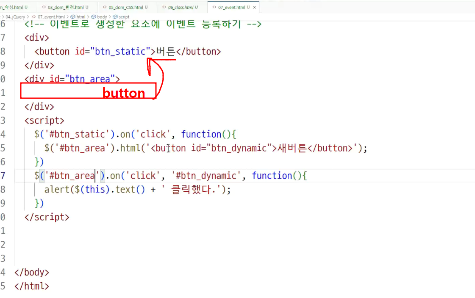The width and height of the screenshot is (475, 298).
Task: Click the alert function call
Action: point(57,190)
